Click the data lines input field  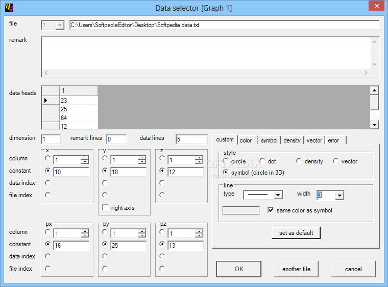[191, 139]
